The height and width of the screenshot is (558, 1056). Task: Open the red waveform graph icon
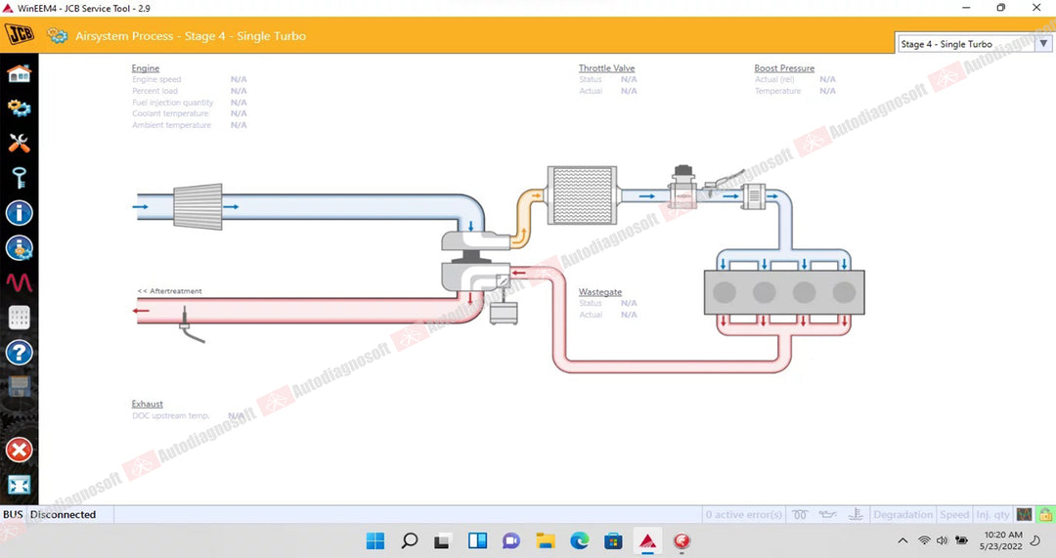pyautogui.click(x=19, y=282)
